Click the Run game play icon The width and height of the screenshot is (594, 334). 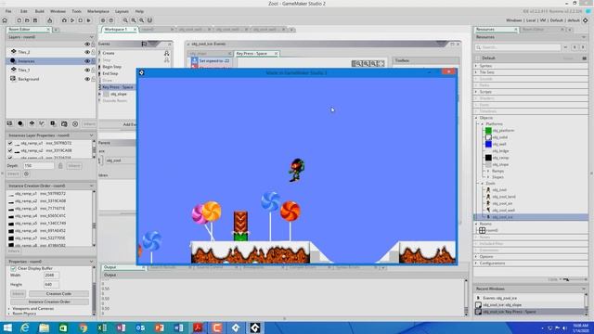click(72, 20)
